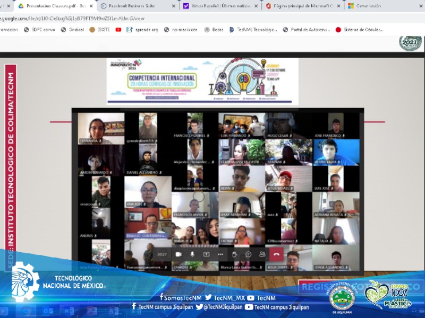Select the FERNANDA video tile

coord(101,128)
